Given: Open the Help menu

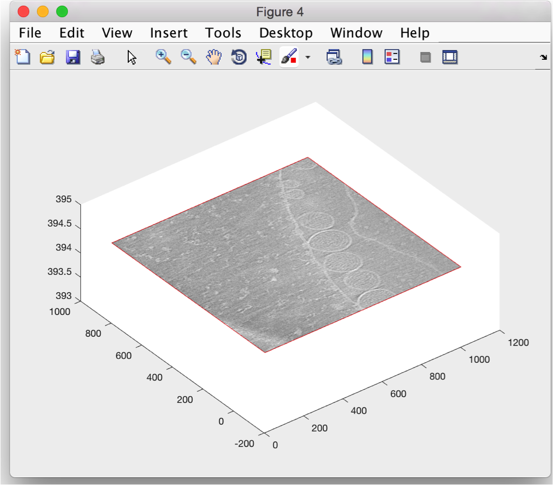Looking at the screenshot, I should (x=415, y=33).
